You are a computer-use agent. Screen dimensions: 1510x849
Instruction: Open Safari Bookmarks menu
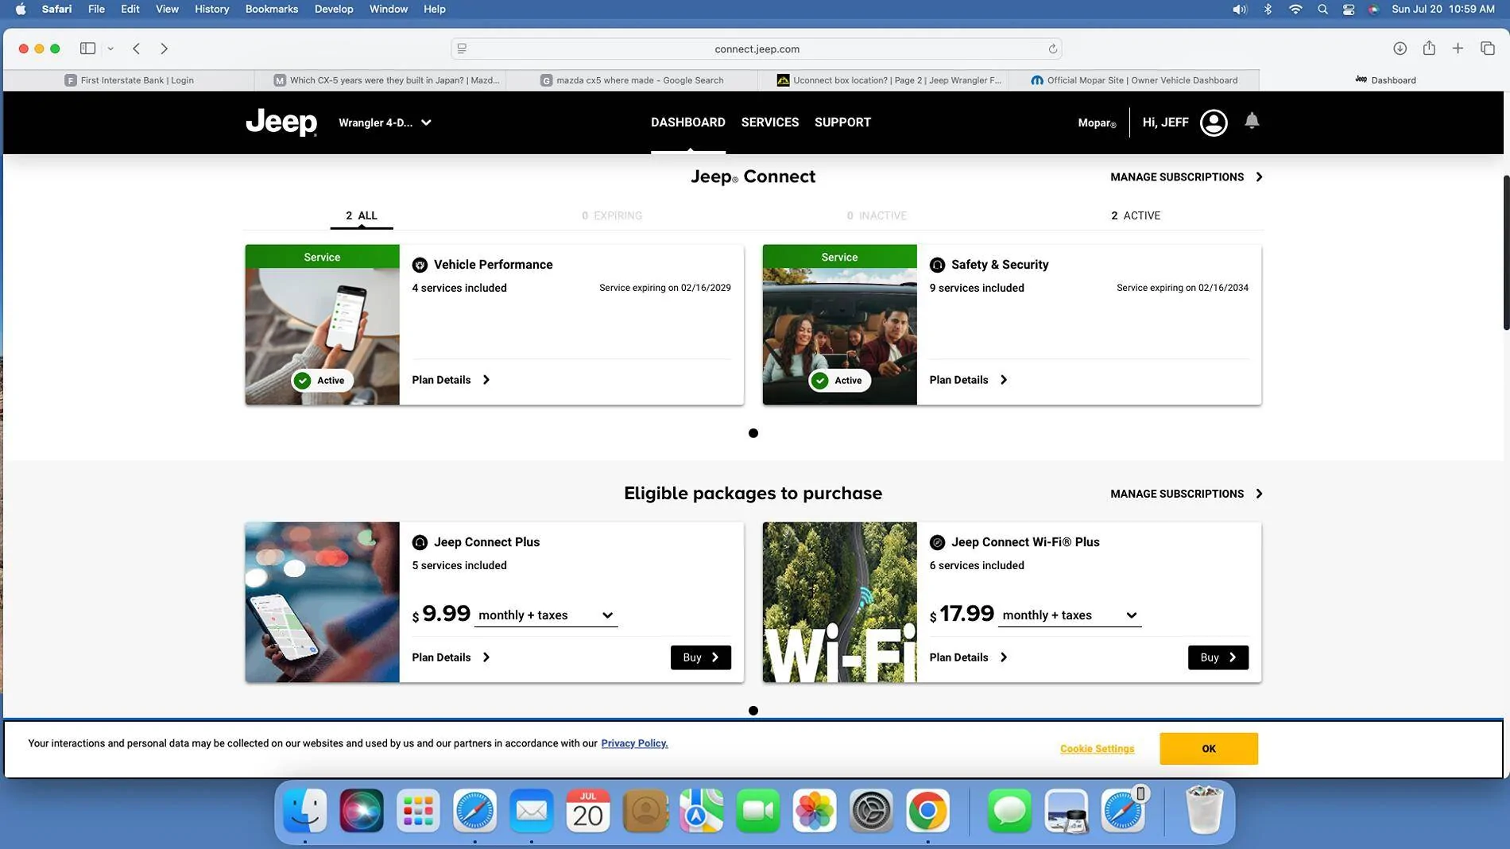(x=271, y=9)
